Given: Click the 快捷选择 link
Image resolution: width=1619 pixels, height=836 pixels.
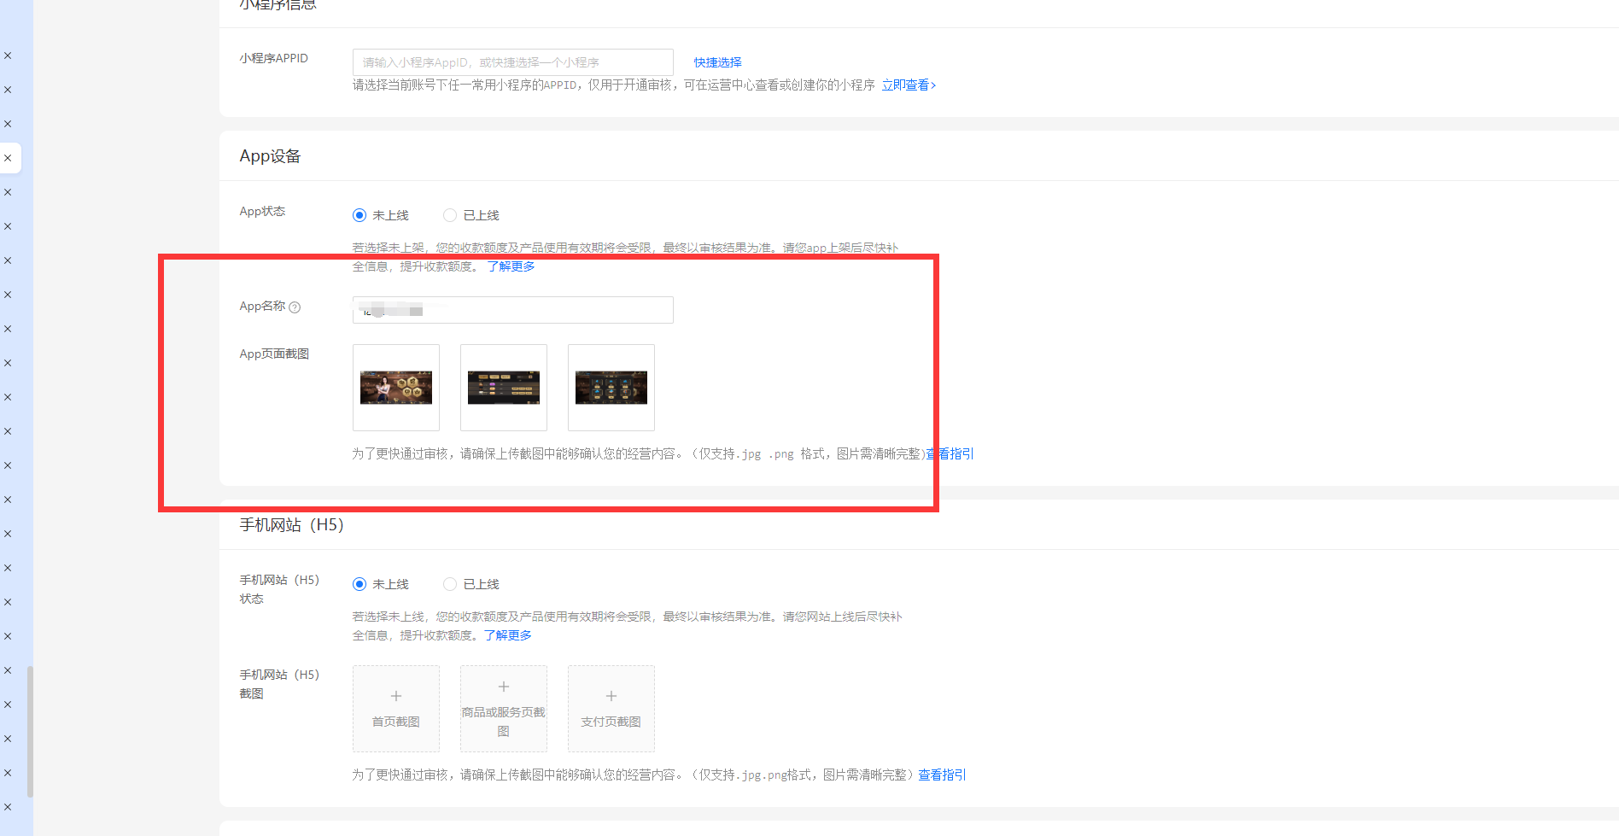Looking at the screenshot, I should (x=717, y=62).
